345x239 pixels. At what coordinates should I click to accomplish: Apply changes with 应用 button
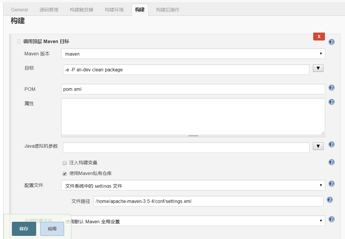click(x=52, y=229)
